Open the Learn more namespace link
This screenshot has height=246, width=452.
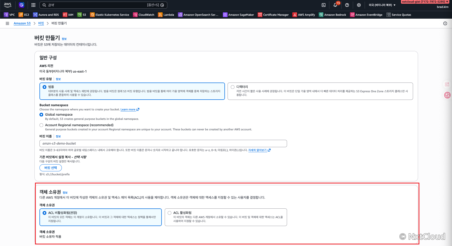(x=130, y=110)
